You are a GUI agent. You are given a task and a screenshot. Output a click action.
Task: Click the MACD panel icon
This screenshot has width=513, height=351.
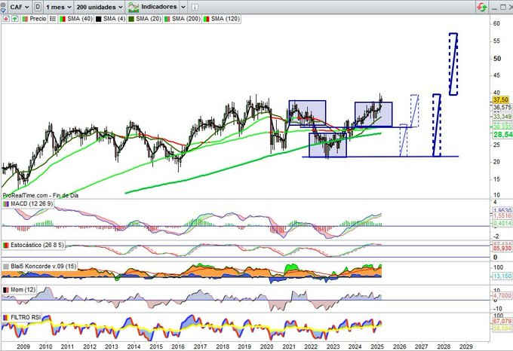click(x=6, y=203)
